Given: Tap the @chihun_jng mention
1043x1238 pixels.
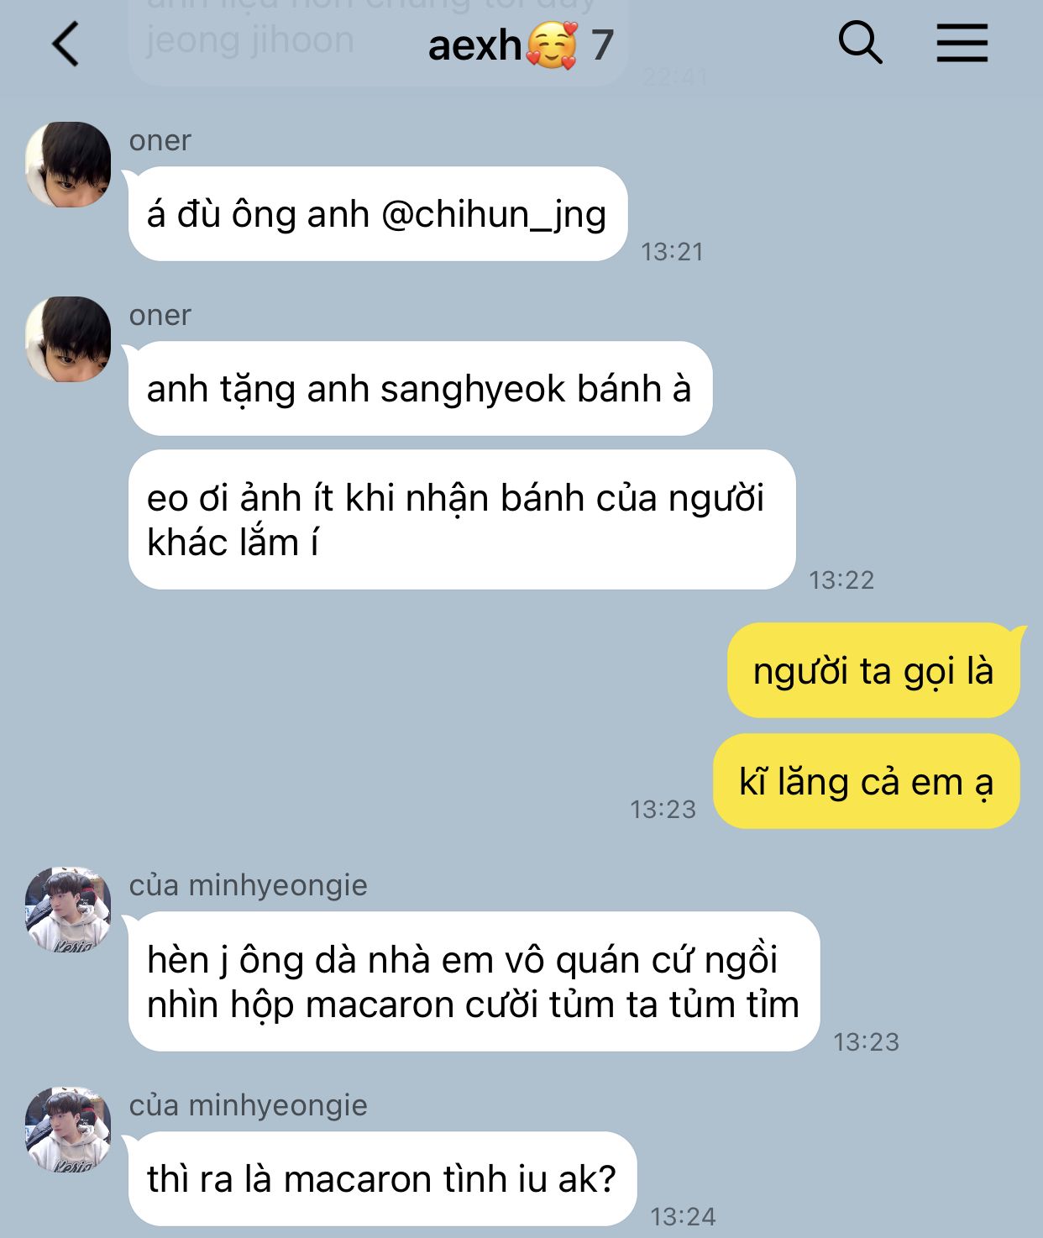Looking at the screenshot, I should 494,215.
